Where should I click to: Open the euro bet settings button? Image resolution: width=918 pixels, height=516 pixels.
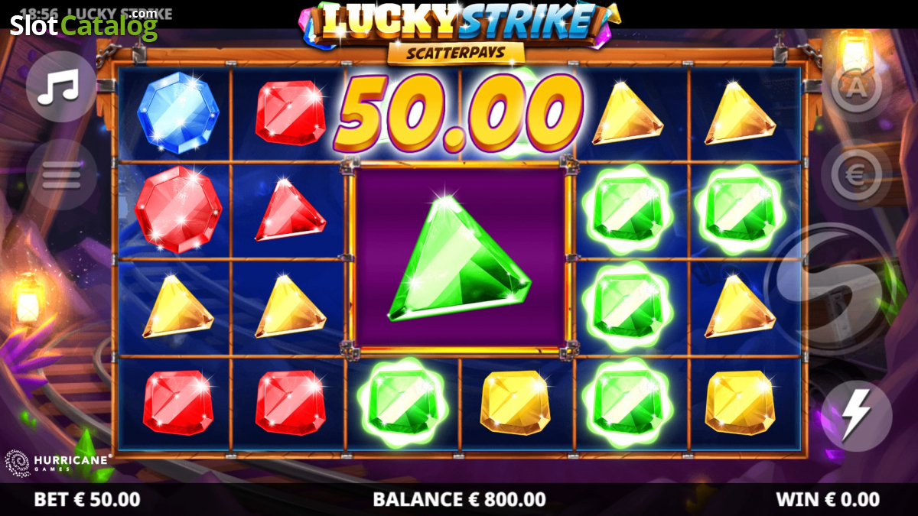tap(857, 176)
